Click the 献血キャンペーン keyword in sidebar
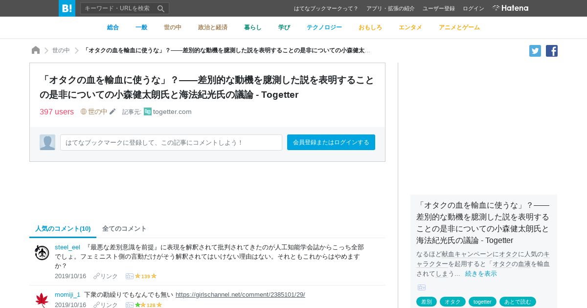The width and height of the screenshot is (587, 308). (x=467, y=254)
